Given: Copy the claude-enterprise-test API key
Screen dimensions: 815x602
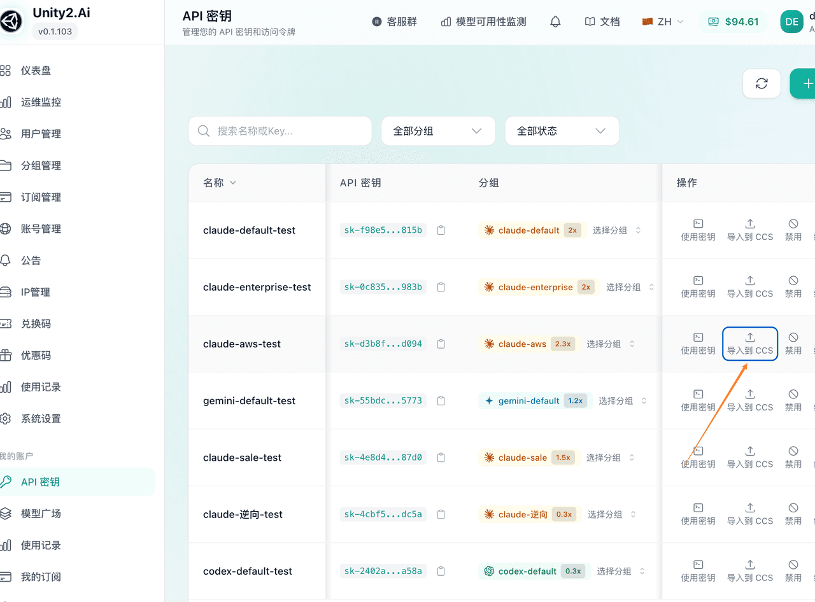Looking at the screenshot, I should point(441,287).
